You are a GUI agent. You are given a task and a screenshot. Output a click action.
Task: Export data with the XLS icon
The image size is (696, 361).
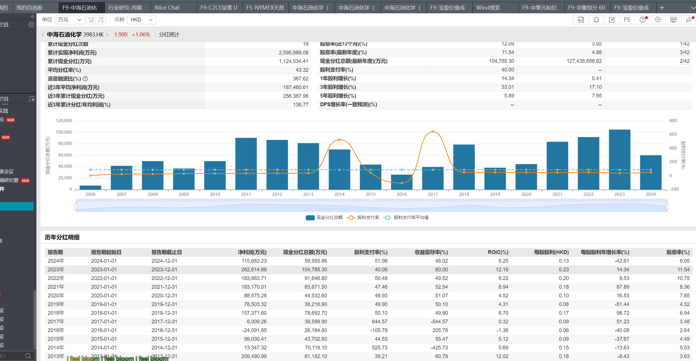(x=581, y=20)
